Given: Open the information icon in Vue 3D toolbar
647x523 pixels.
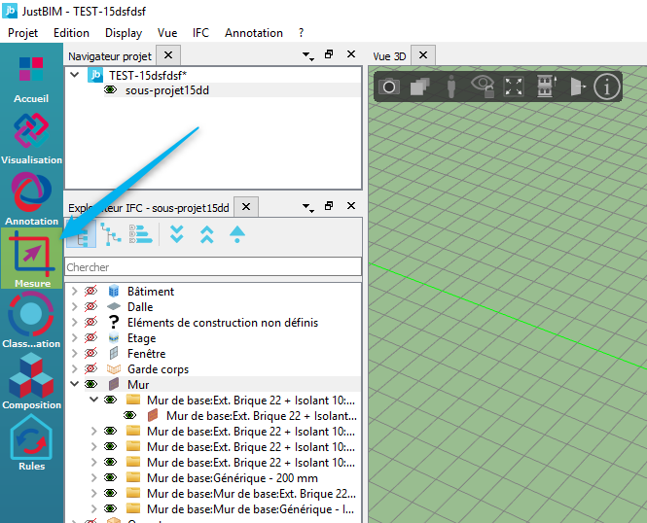Looking at the screenshot, I should click(x=606, y=87).
